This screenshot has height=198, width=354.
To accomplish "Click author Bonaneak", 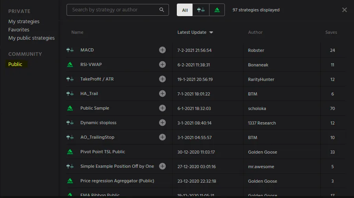I will (258, 65).
